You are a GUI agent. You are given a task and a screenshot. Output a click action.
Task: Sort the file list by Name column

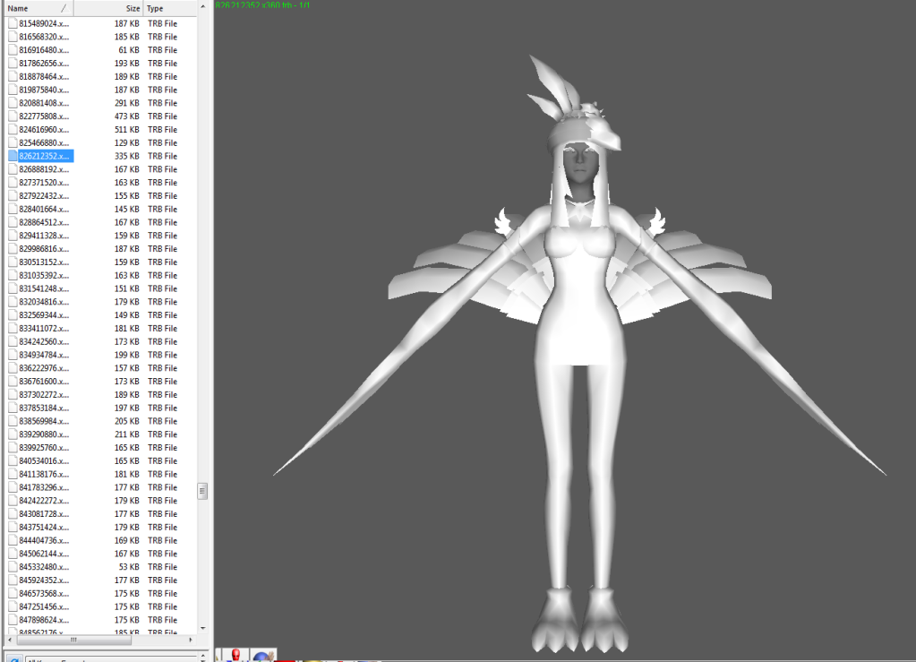[36, 8]
